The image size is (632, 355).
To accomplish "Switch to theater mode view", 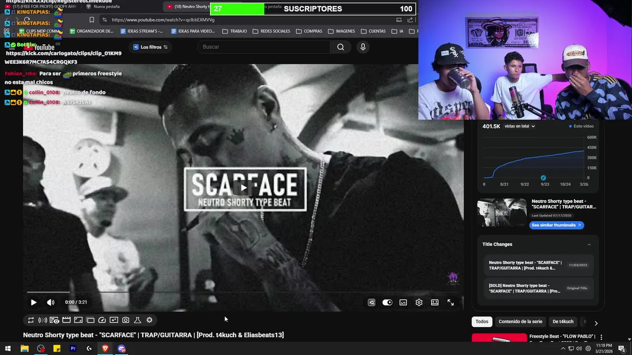I will (x=434, y=302).
